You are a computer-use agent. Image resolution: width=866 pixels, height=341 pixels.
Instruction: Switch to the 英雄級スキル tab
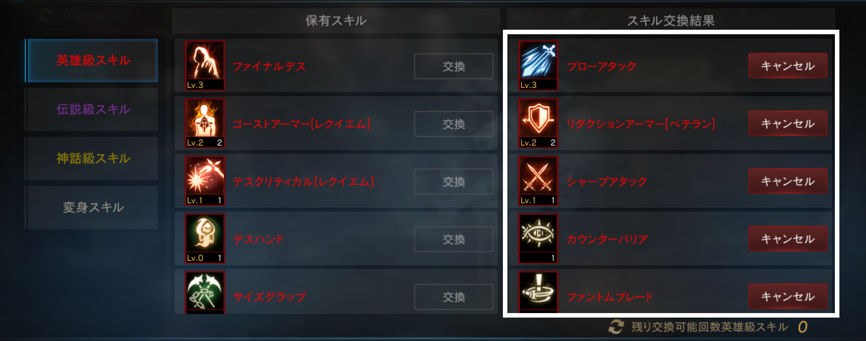point(92,60)
